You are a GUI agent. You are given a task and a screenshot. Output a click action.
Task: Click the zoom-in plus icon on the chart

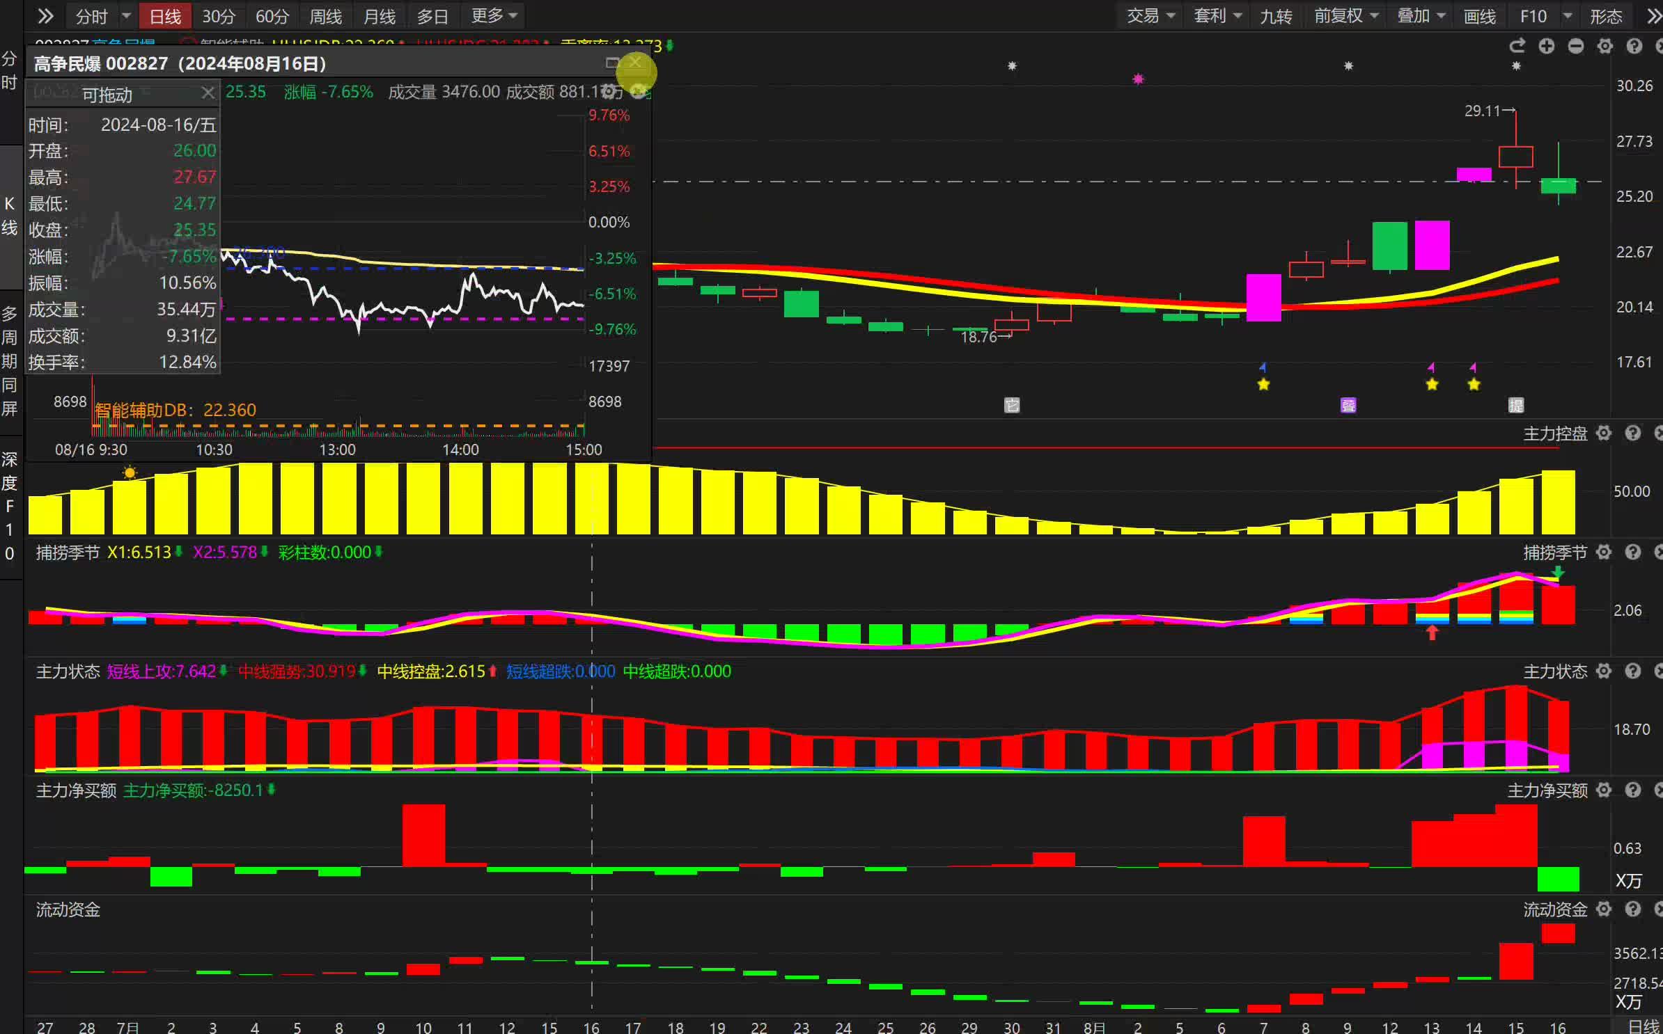point(1546,46)
